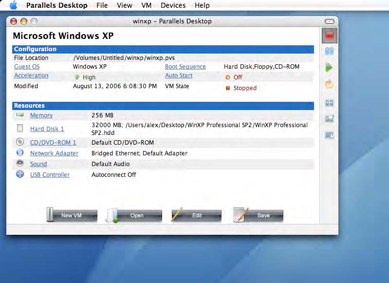The height and width of the screenshot is (283, 389).
Task: Click the green High acceleration arrow icon
Action: tap(77, 77)
